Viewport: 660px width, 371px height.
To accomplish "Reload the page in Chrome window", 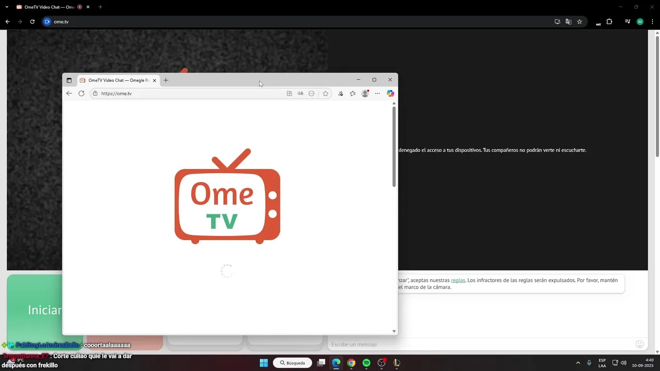I will [x=32, y=22].
